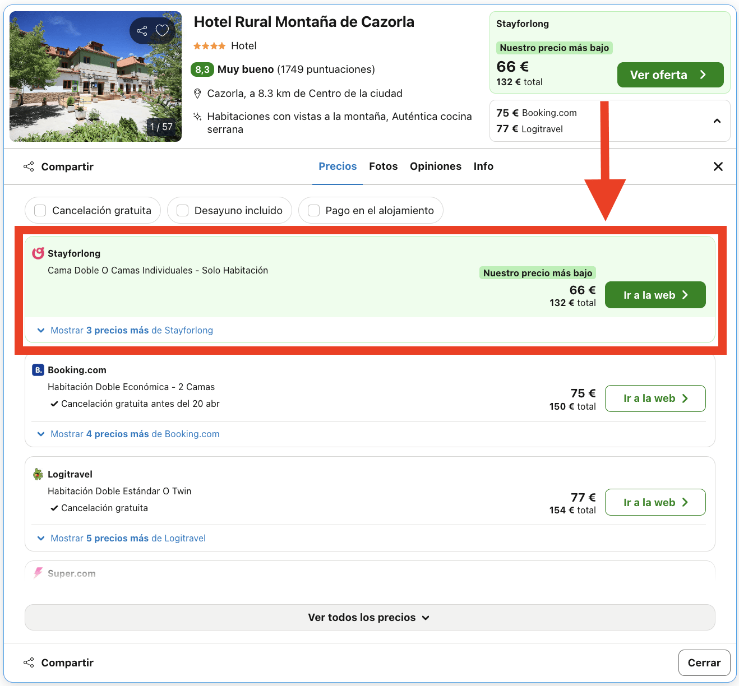Viewport: 739px width, 686px height.
Task: Click the hotel title Hotel Rural Montaña de Cazorla
Action: coord(304,22)
